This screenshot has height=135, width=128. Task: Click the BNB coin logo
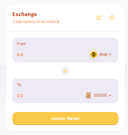[x=94, y=54]
